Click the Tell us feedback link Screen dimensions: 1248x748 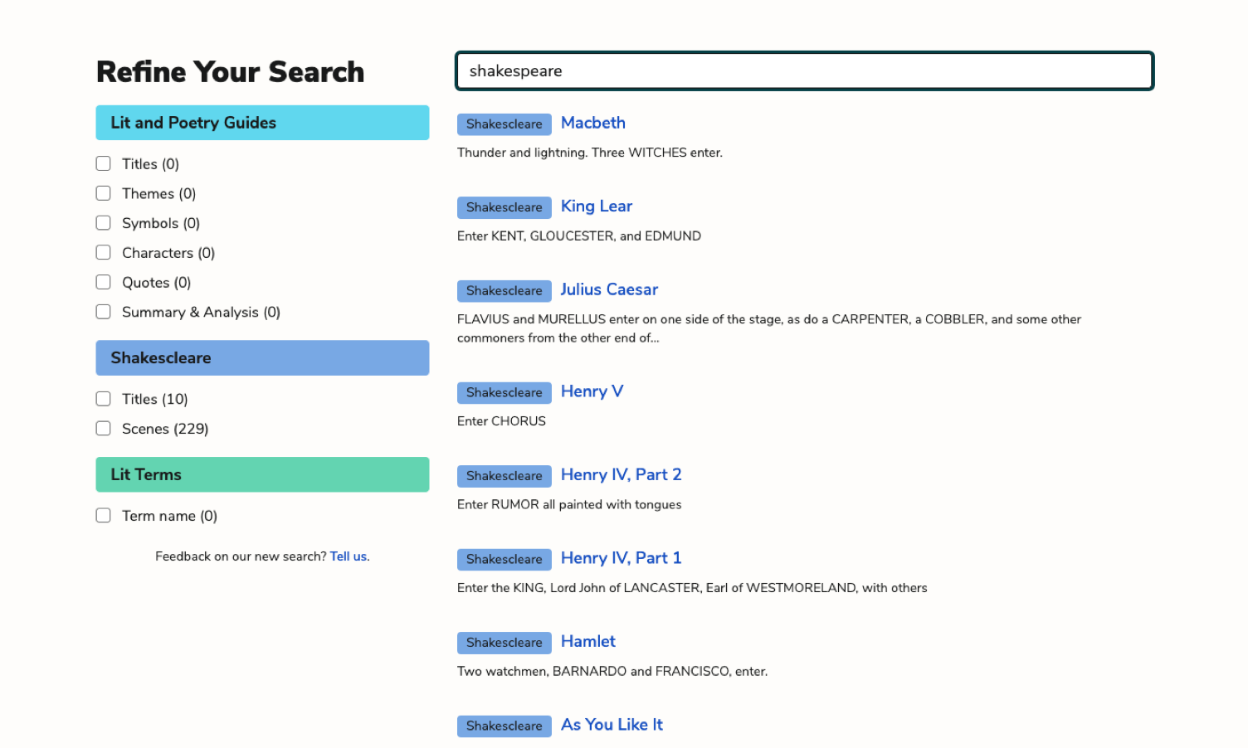(348, 556)
